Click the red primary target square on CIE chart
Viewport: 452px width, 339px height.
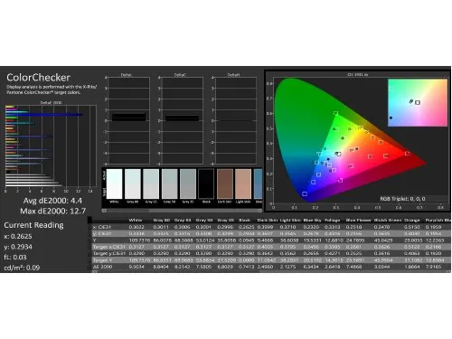pyautogui.click(x=407, y=154)
